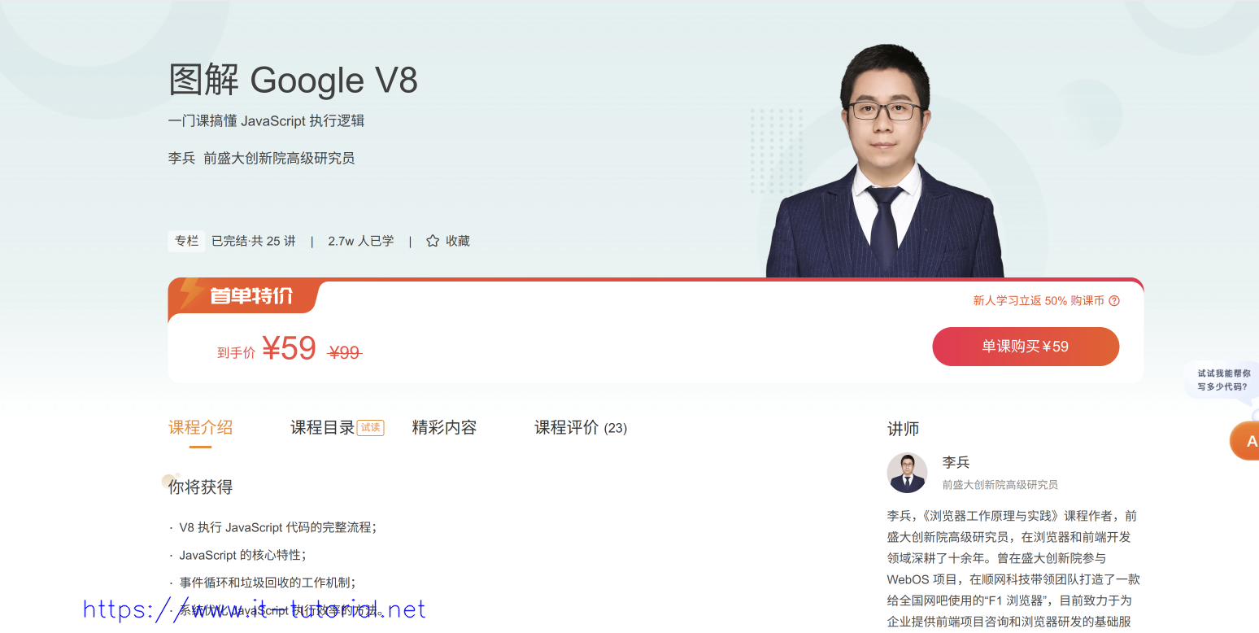Screen dimensions: 1259x633
Task: Click the struck-through ¥99 original price
Action: tap(344, 352)
